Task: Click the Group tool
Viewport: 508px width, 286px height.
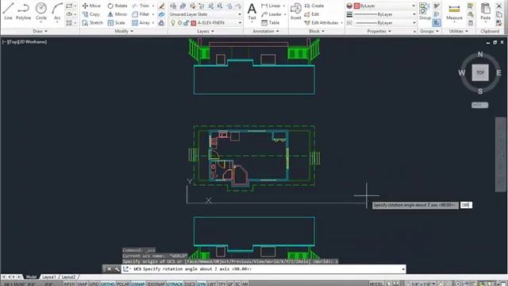Action: (425, 11)
